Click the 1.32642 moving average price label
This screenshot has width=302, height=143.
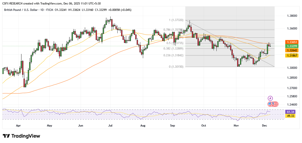point(292,50)
